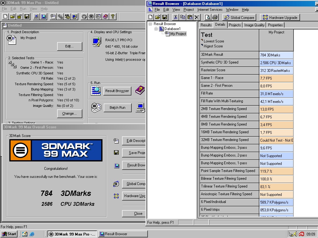Click the Rasterizer Score row label
This screenshot has width=318, height=238.
229,70
